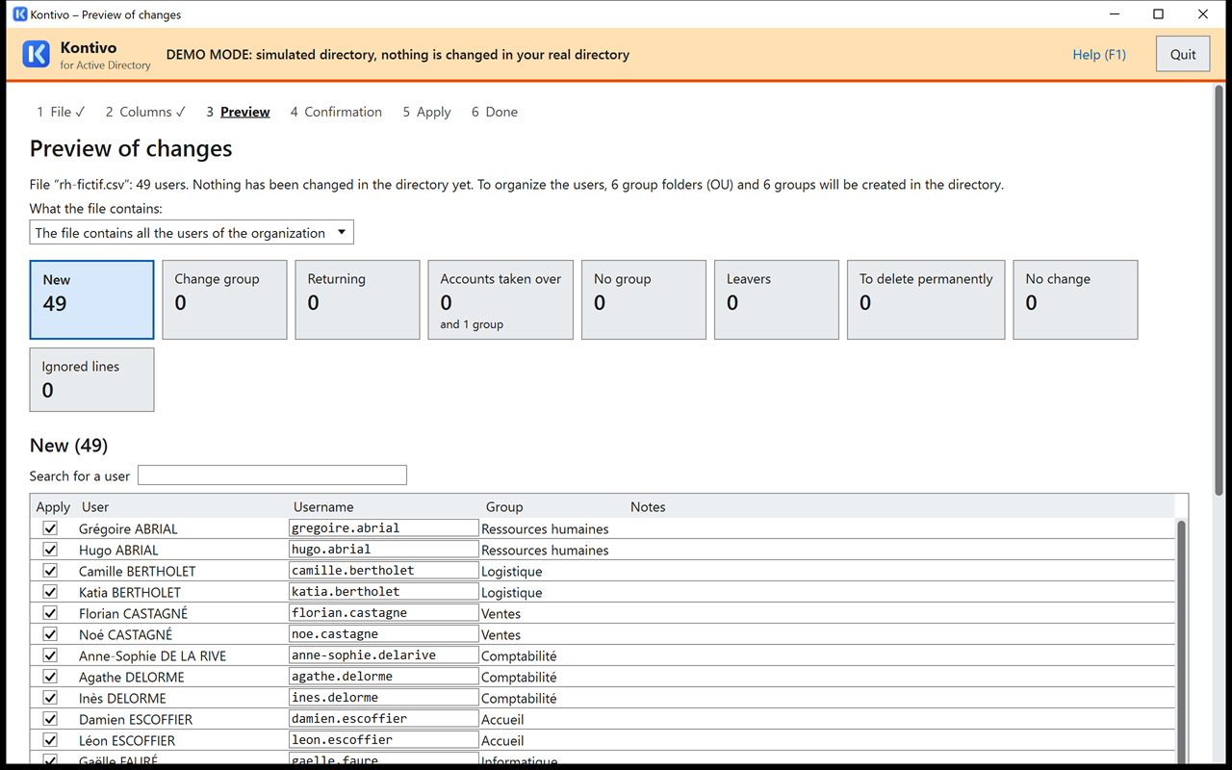
Task: Edit the gregoire.abrial username field
Action: click(x=384, y=528)
